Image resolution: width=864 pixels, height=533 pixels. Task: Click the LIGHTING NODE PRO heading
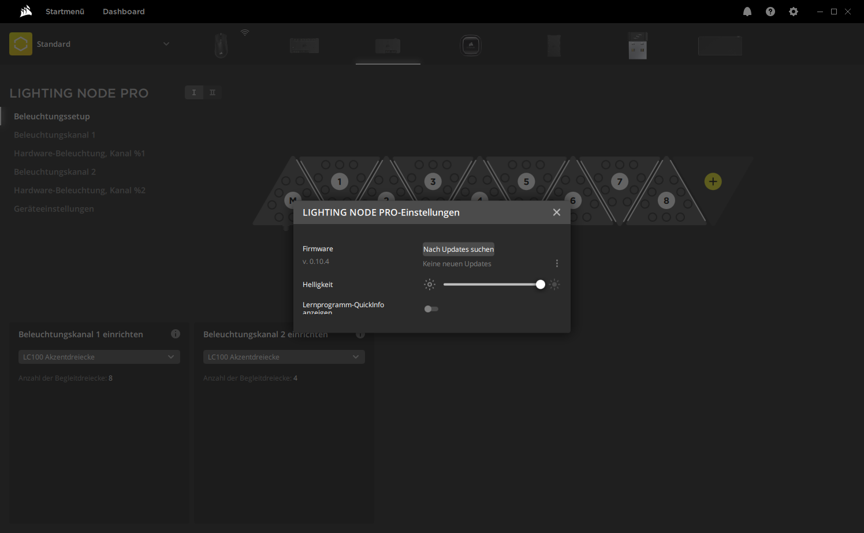click(79, 93)
